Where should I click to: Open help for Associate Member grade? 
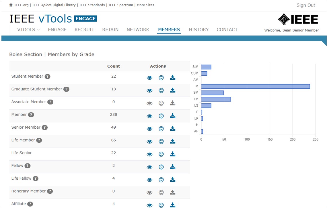[x=50, y=102]
